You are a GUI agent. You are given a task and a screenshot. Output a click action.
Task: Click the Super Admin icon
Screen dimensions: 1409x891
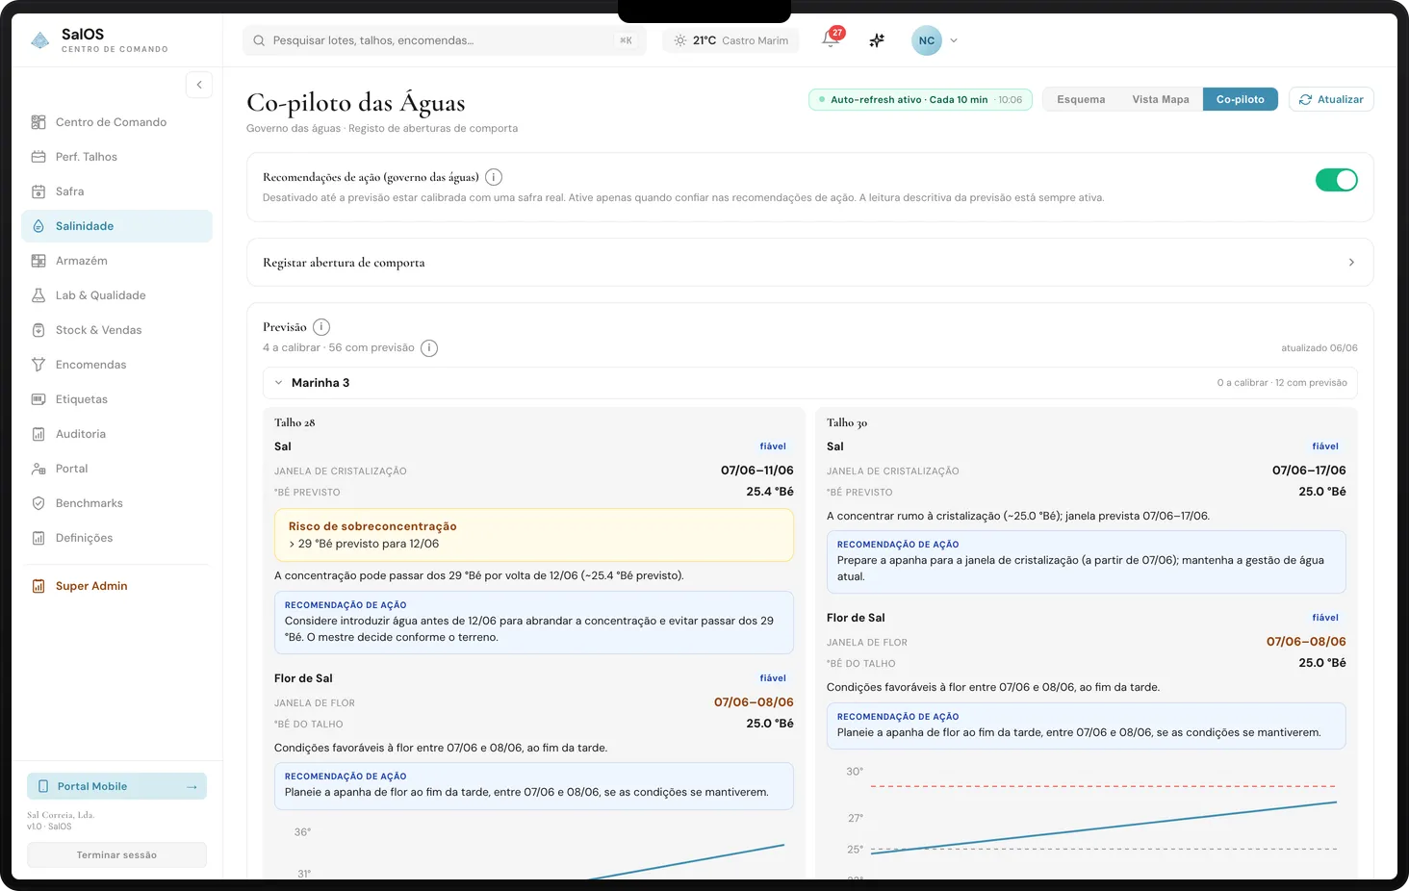[x=38, y=586]
